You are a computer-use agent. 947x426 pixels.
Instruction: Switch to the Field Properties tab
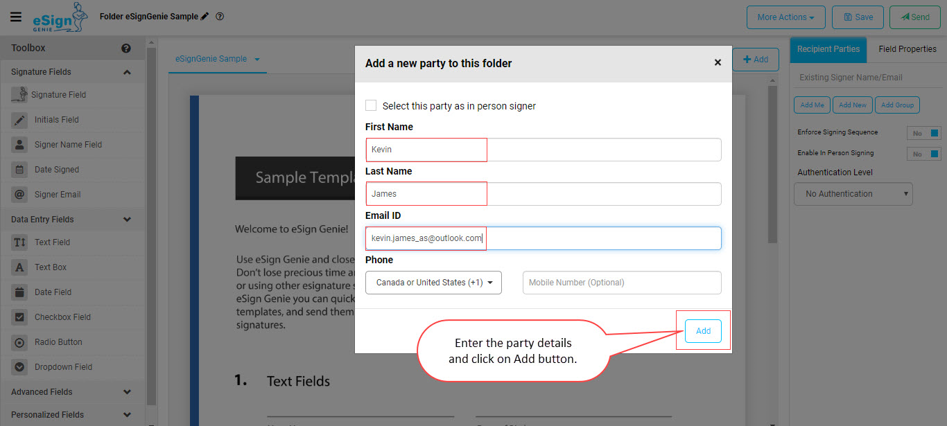click(x=907, y=49)
